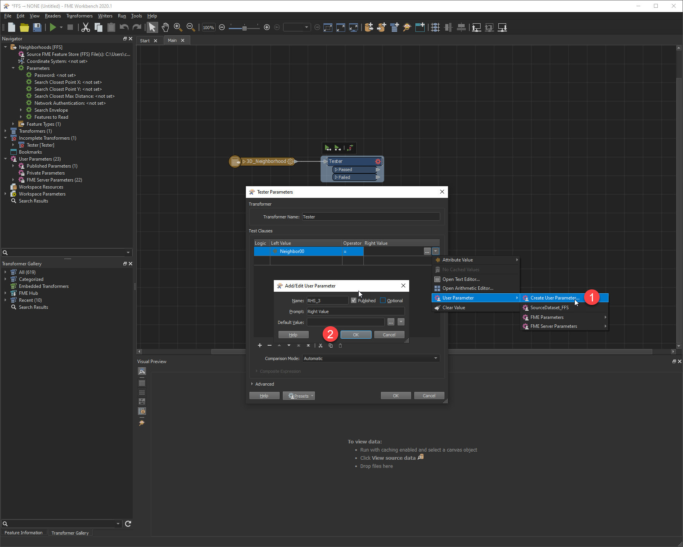Expand the All (619) gallery category
Image resolution: width=683 pixels, height=547 pixels.
coord(5,272)
